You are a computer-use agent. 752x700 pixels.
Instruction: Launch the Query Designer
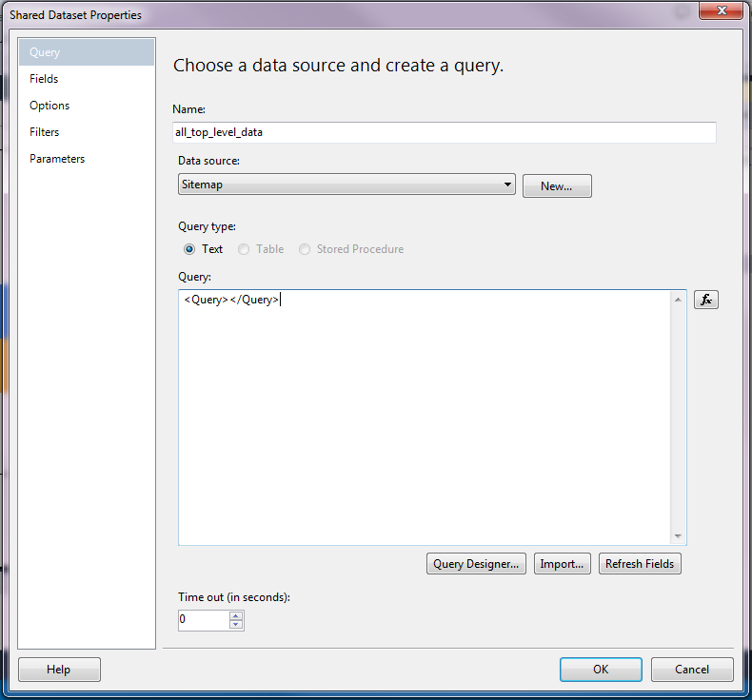click(476, 564)
